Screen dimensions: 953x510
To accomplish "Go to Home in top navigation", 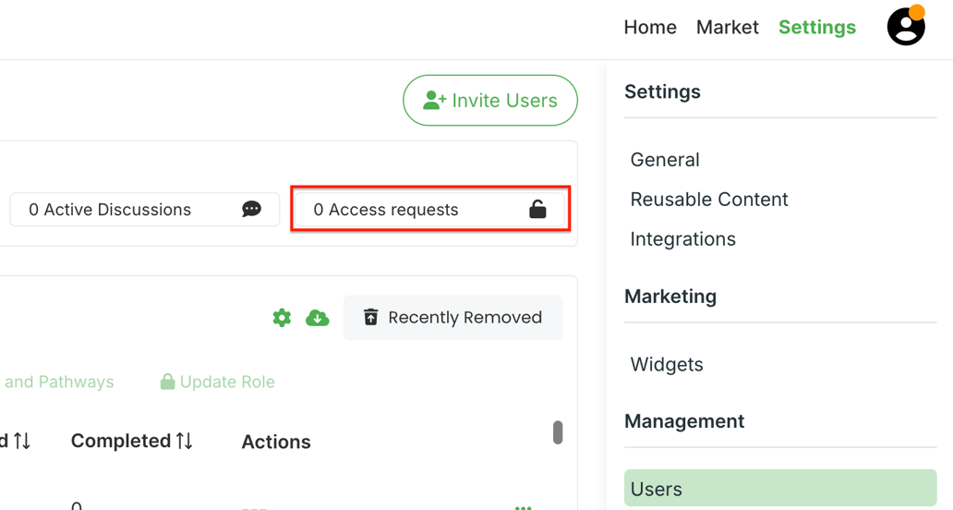I will [x=650, y=28].
